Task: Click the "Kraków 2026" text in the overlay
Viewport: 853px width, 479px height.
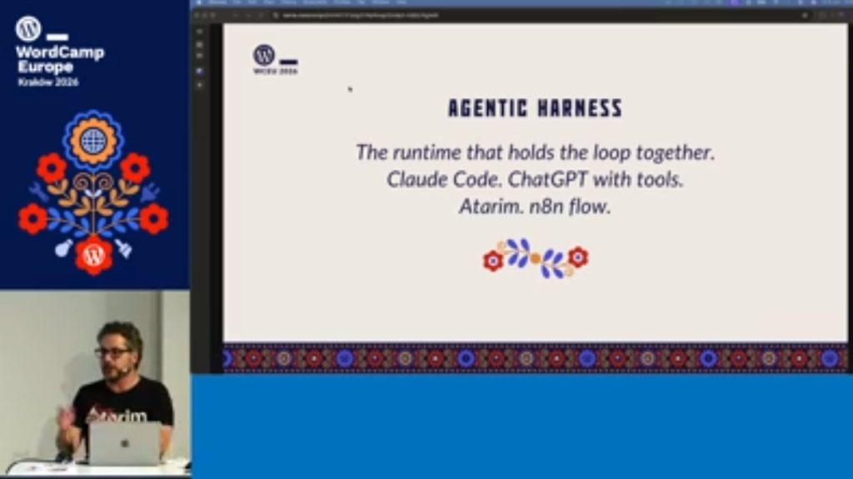Action: point(48,82)
